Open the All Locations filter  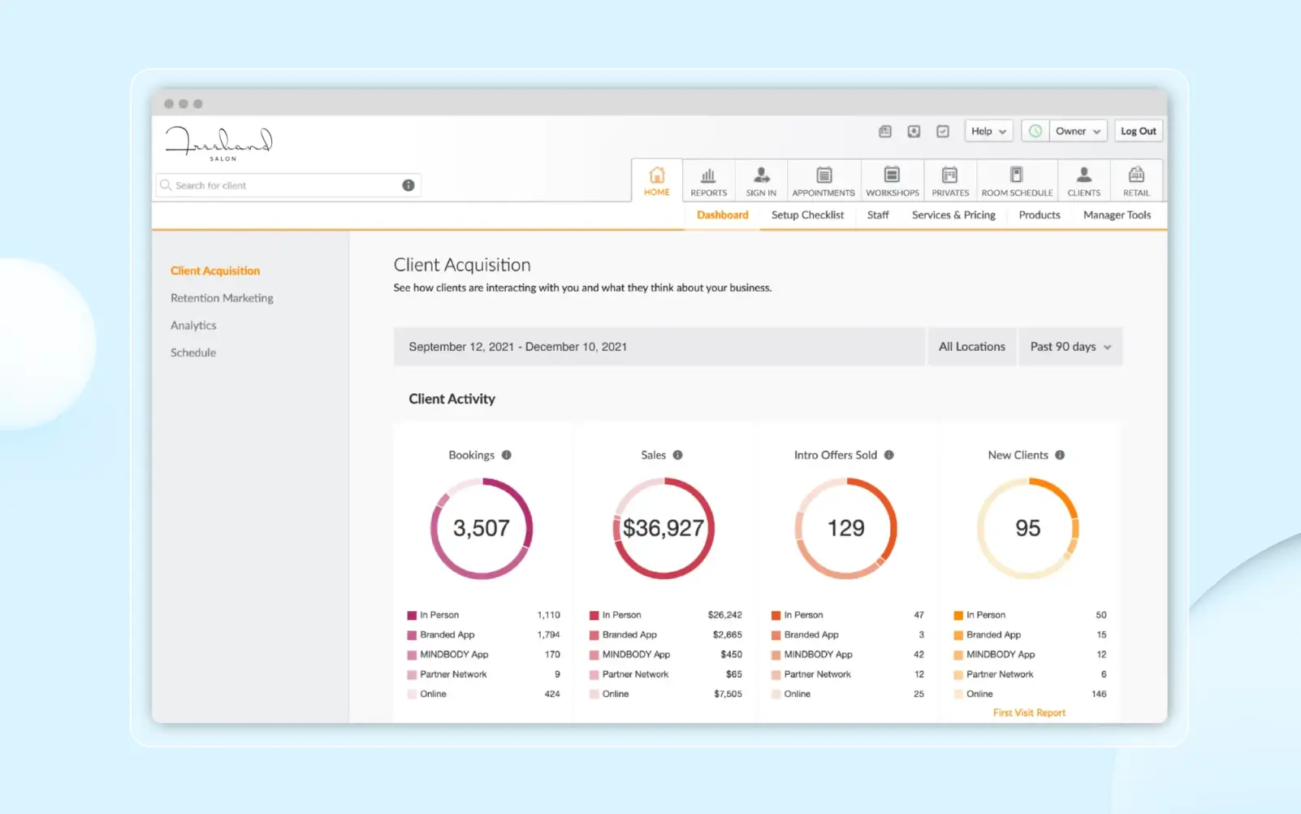click(971, 347)
